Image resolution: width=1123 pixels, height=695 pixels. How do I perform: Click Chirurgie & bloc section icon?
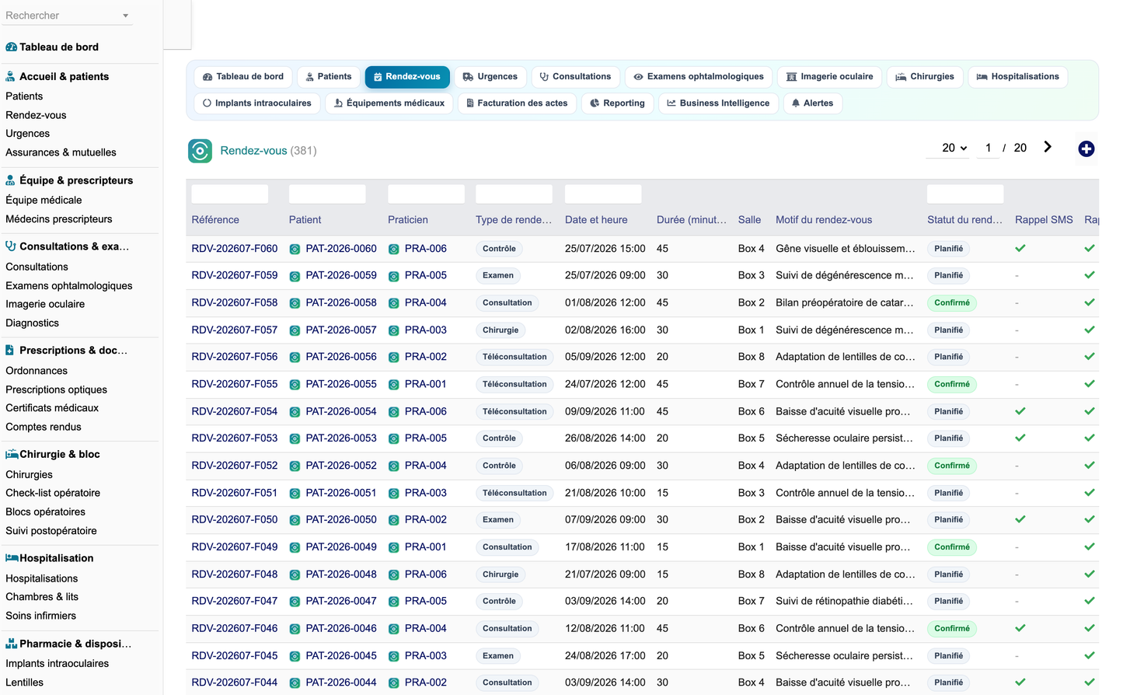[x=12, y=454]
